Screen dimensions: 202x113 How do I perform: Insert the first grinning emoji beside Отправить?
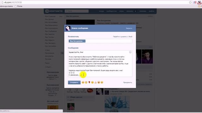pos(83,82)
